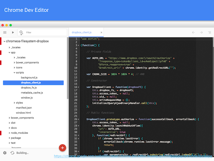Select dropbox_client.js in file tree
Viewport: 214px width, 161px height.
[33, 83]
